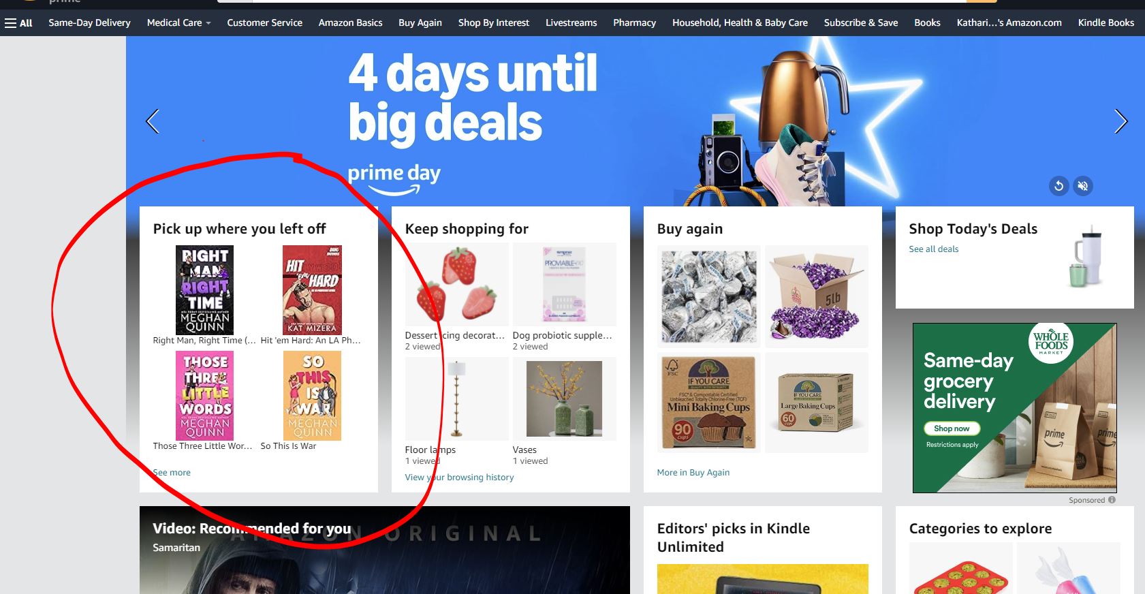Open the All hamburger menu
This screenshot has height=594, width=1145.
point(18,22)
